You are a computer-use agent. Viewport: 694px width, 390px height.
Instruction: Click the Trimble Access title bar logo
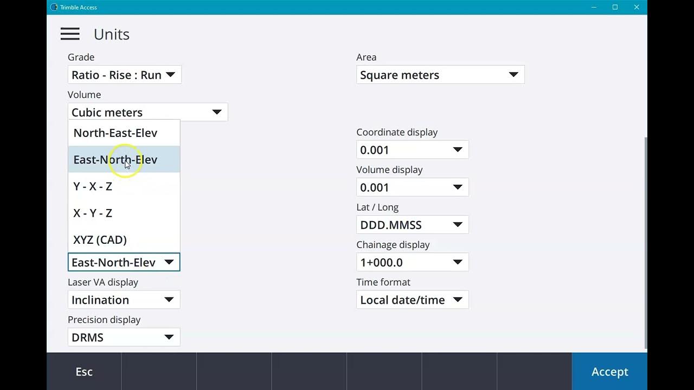click(x=54, y=7)
